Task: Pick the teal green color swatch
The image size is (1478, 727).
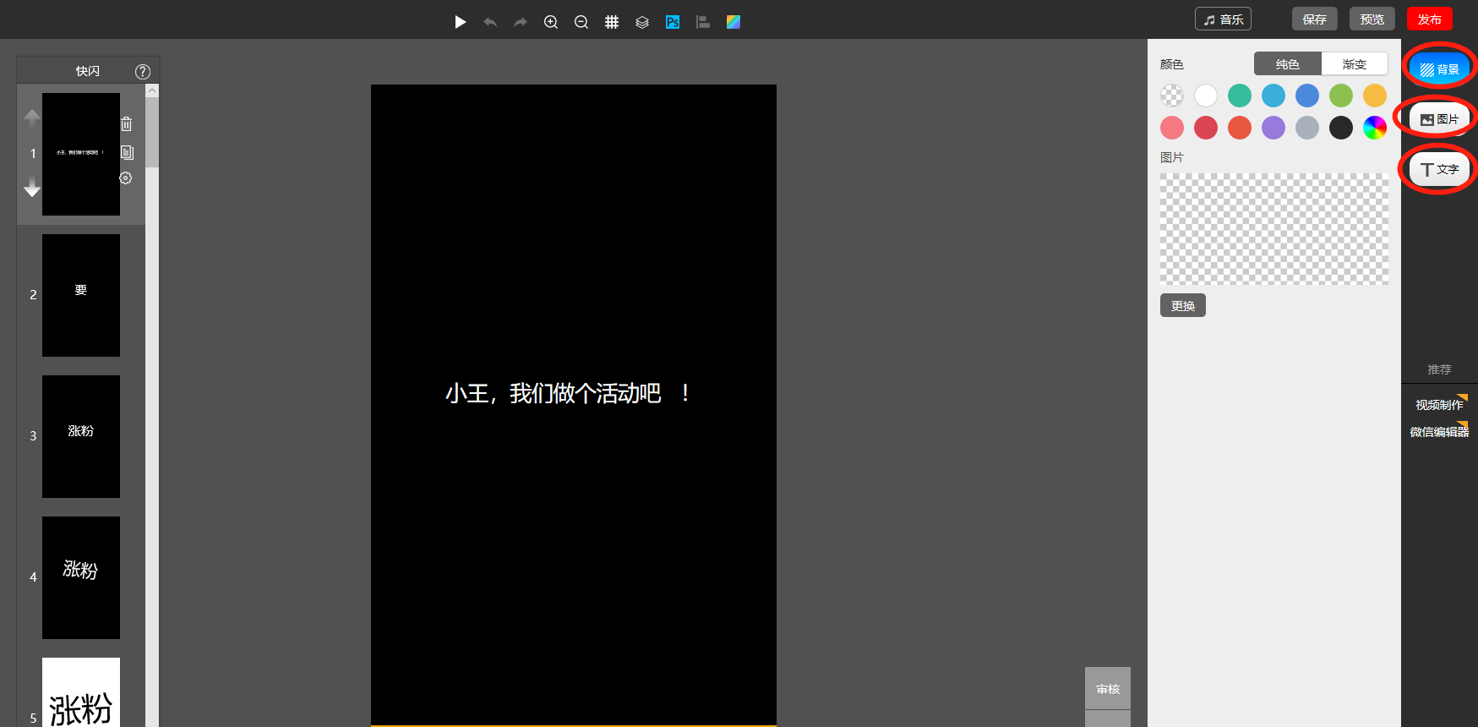Action: coord(1240,96)
